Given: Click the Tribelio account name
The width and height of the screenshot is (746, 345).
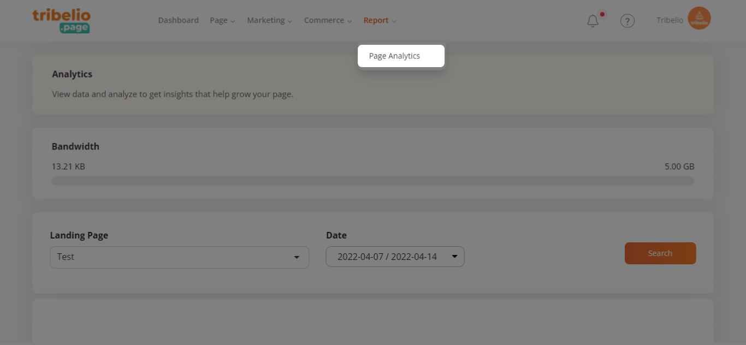Looking at the screenshot, I should (670, 20).
